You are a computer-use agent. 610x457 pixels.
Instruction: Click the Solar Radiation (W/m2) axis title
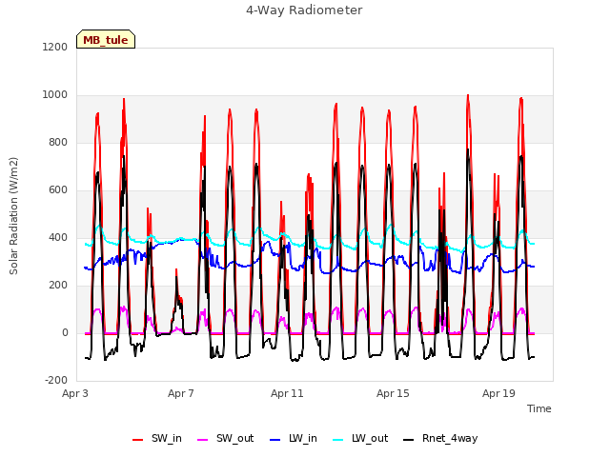pos(13,216)
